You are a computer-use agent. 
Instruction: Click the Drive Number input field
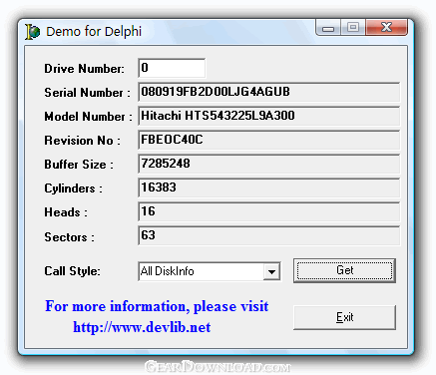(x=172, y=68)
